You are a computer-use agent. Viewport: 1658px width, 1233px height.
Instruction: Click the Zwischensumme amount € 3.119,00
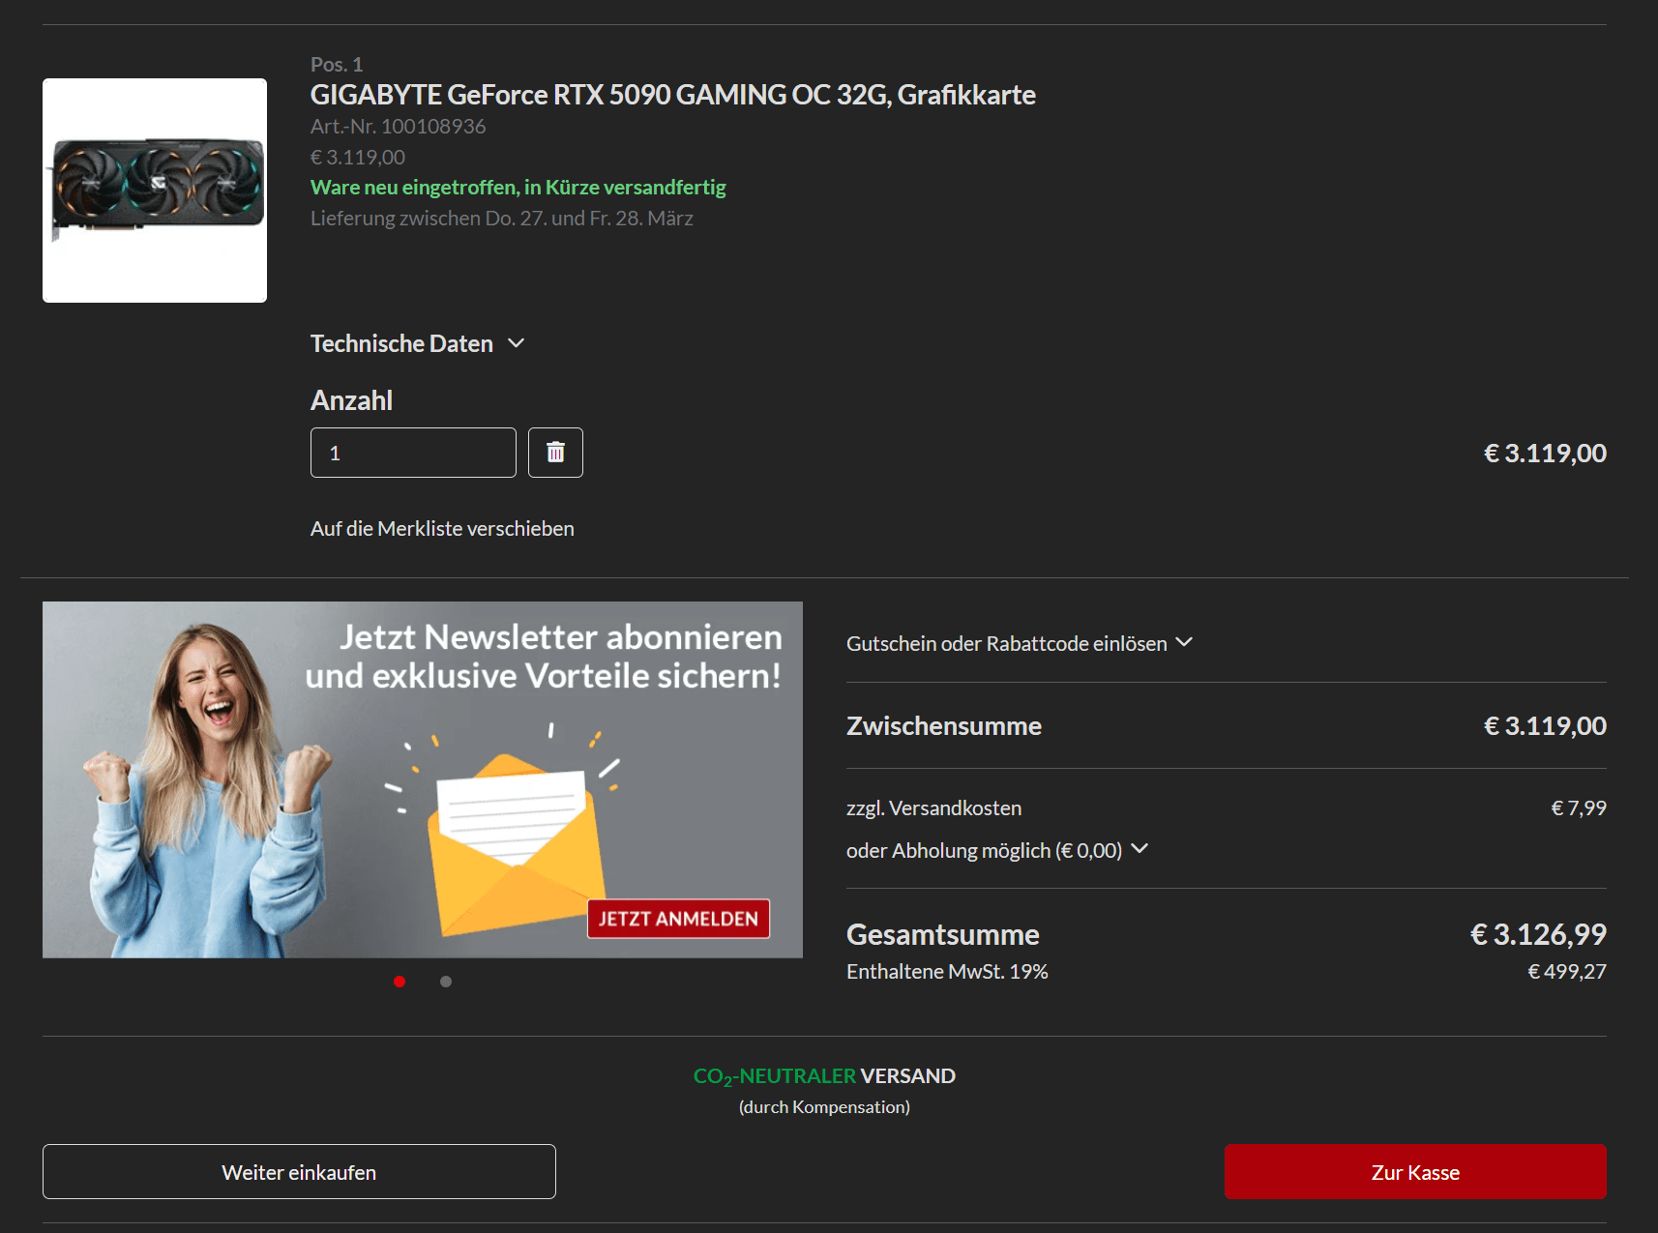(x=1545, y=726)
